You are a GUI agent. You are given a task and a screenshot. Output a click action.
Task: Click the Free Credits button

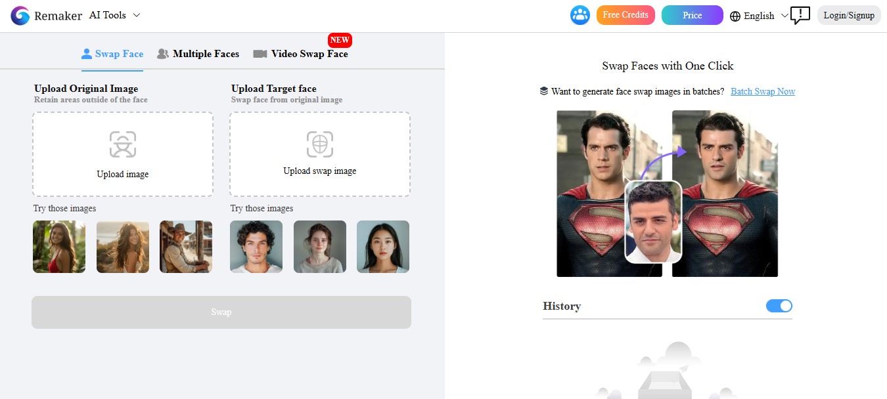[625, 15]
